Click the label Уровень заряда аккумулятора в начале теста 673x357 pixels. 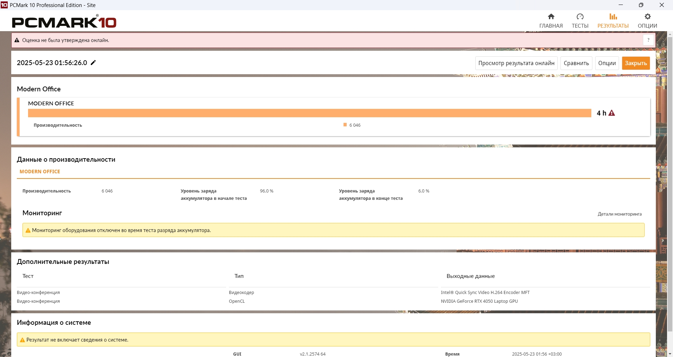click(214, 195)
